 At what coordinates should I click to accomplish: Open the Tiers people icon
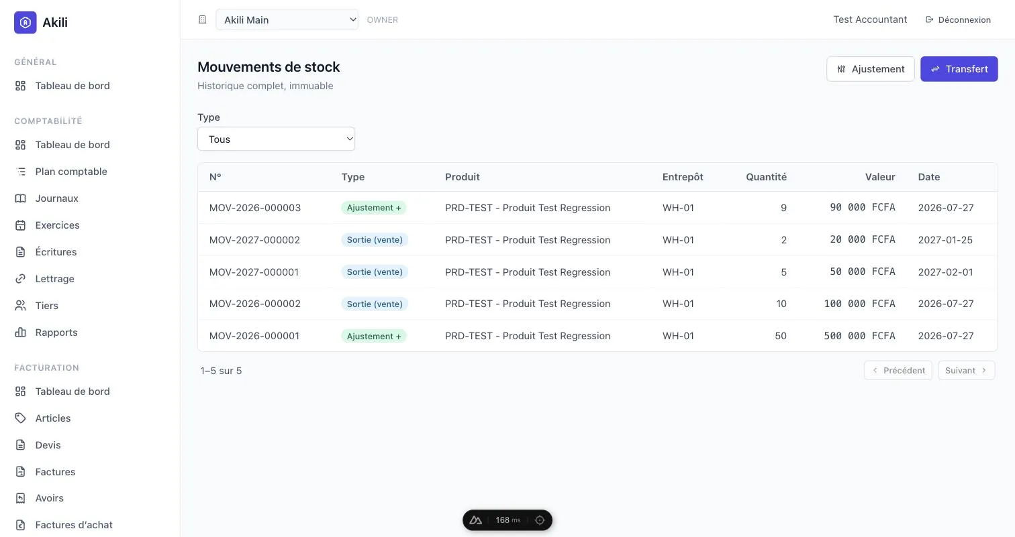point(21,306)
